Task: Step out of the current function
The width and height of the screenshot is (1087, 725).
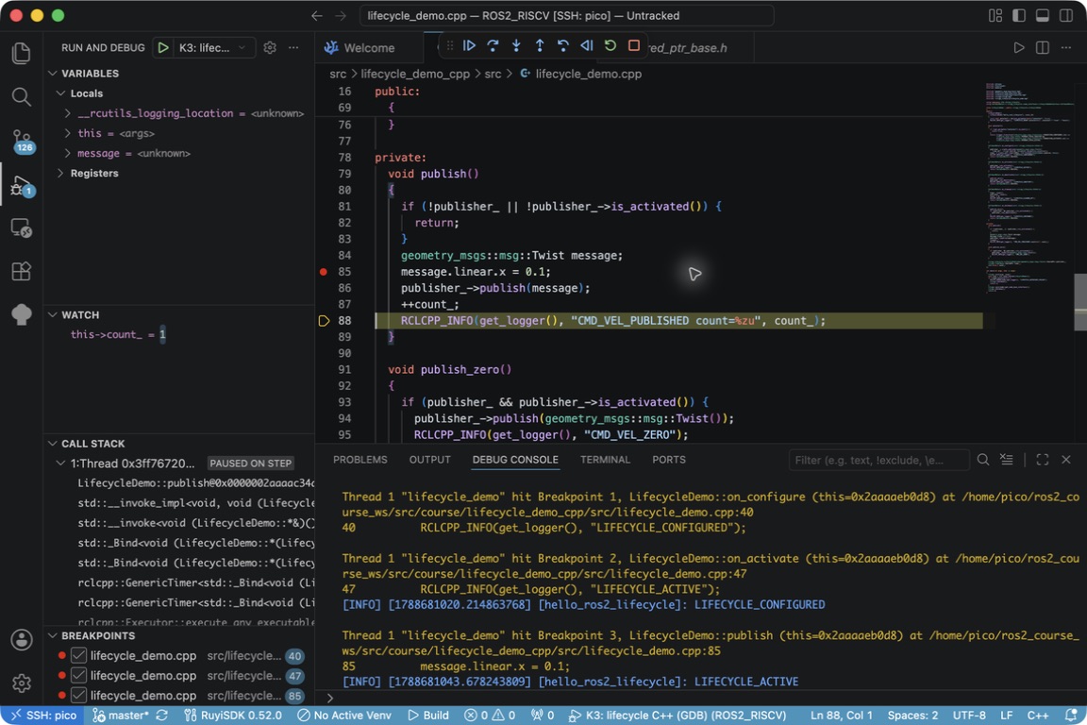Action: [x=540, y=46]
